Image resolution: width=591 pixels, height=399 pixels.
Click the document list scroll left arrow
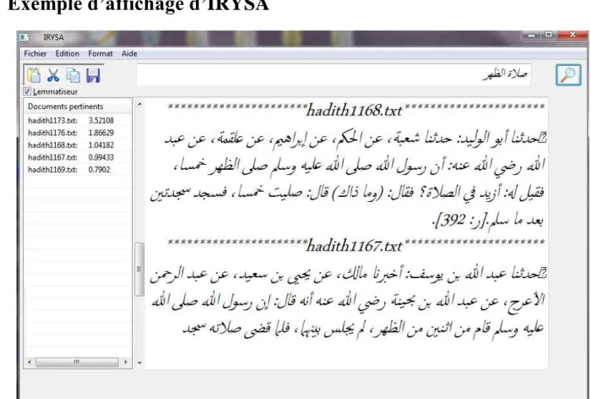pos(30,363)
